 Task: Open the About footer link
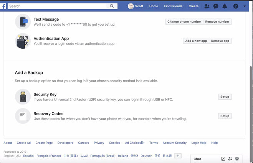(8, 143)
